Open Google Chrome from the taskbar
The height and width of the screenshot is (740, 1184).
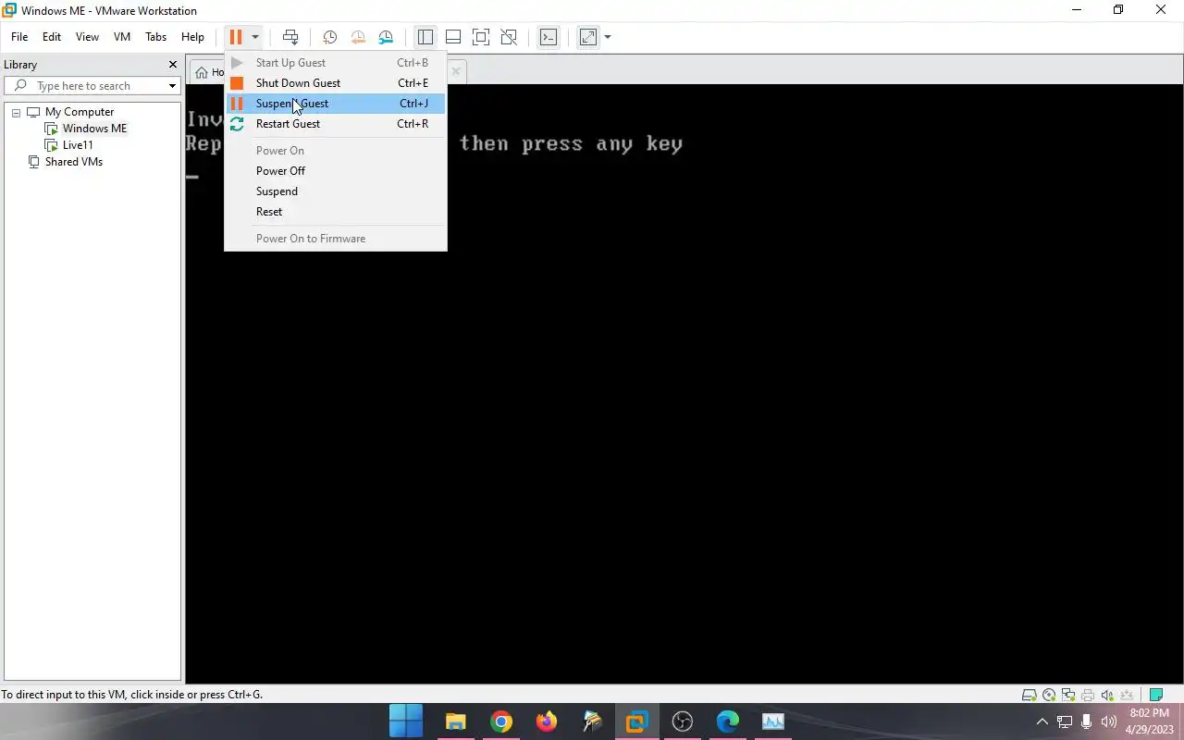click(x=500, y=721)
